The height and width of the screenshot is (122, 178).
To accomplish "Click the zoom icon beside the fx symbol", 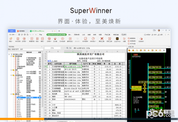I will pyautogui.click(x=67, y=48).
